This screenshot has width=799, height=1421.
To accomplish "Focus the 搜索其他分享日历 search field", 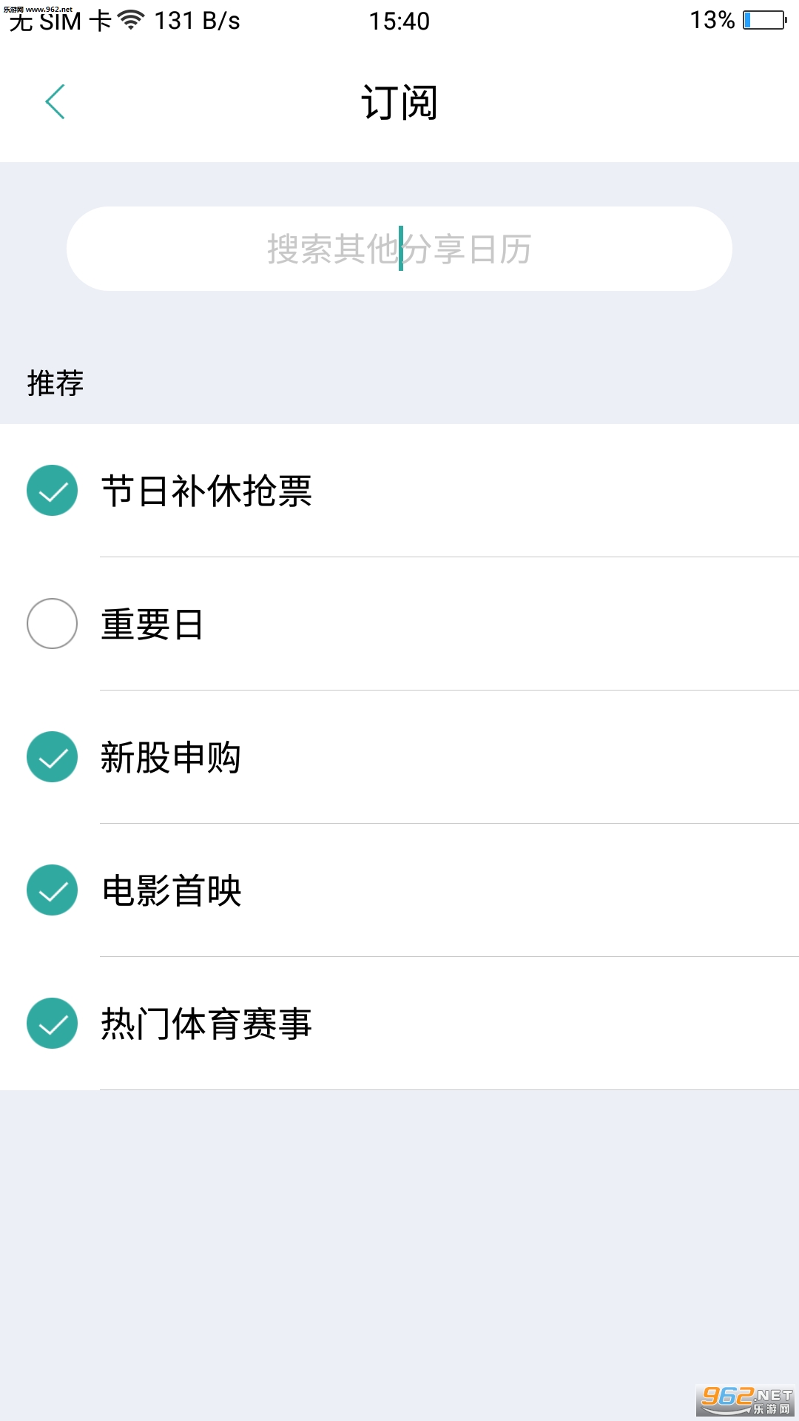I will click(399, 249).
